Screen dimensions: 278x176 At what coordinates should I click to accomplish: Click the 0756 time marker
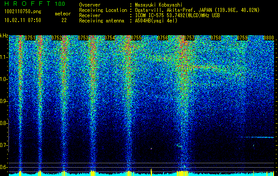coord(163,38)
